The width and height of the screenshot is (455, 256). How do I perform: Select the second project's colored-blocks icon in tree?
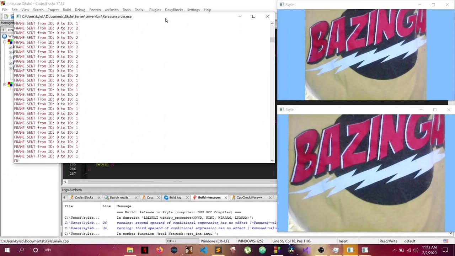[x=10, y=85]
